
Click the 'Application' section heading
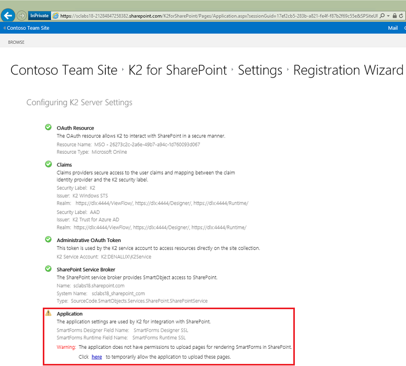click(x=69, y=314)
